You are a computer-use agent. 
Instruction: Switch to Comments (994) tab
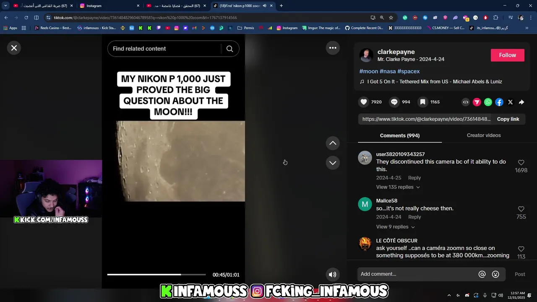pyautogui.click(x=400, y=135)
